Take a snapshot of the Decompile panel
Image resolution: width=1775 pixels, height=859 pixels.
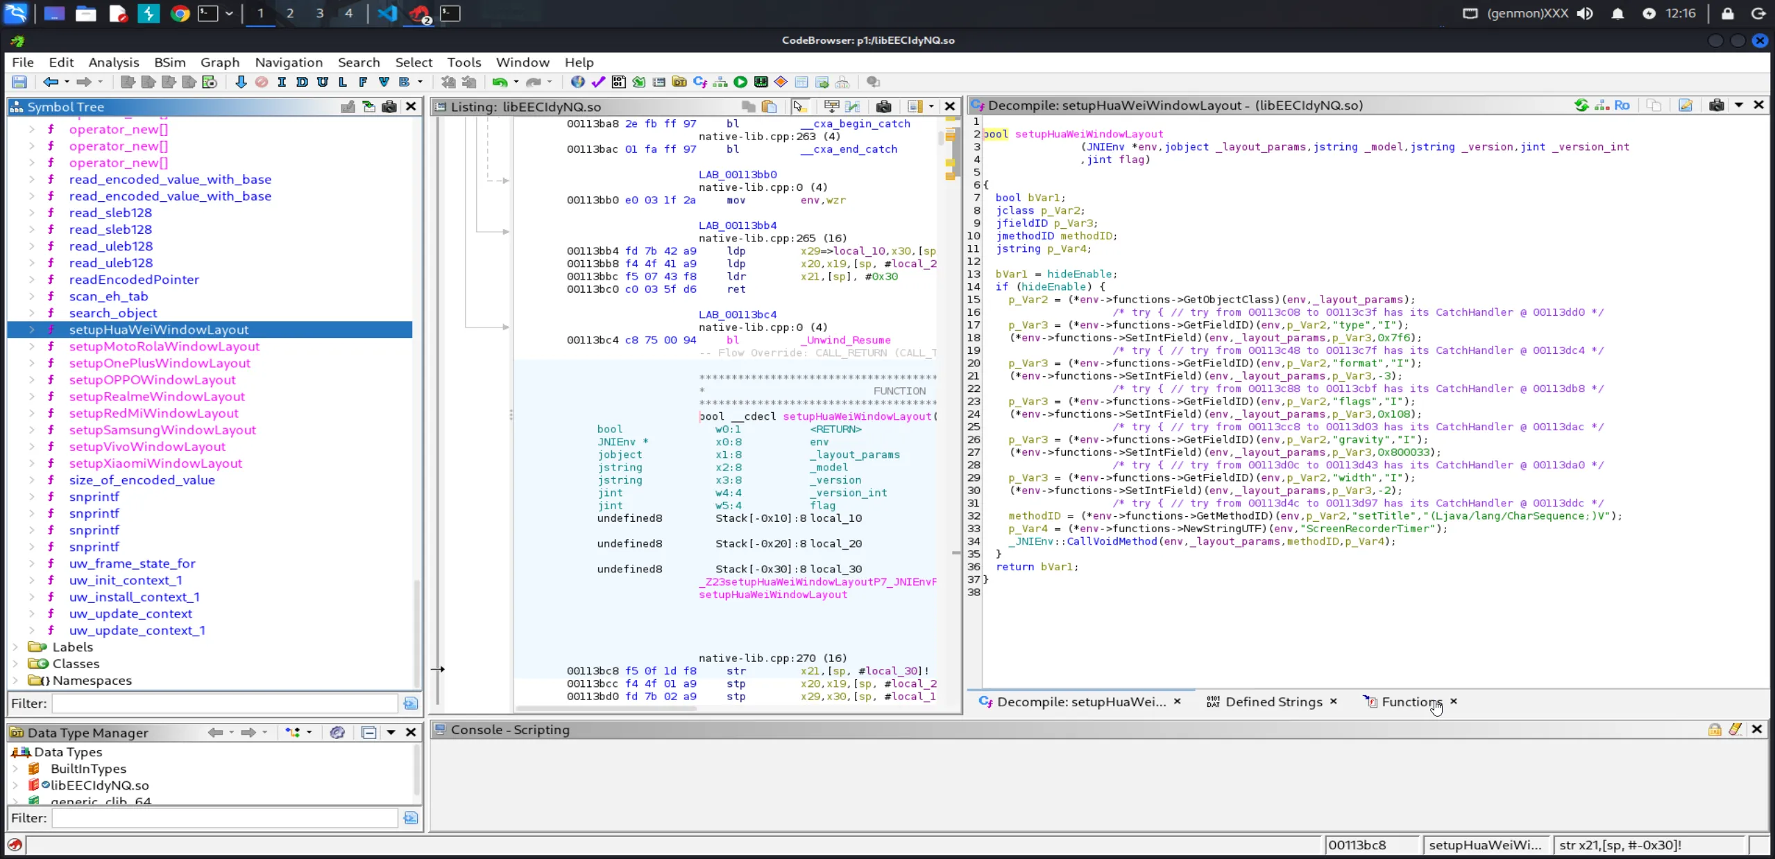(1716, 105)
